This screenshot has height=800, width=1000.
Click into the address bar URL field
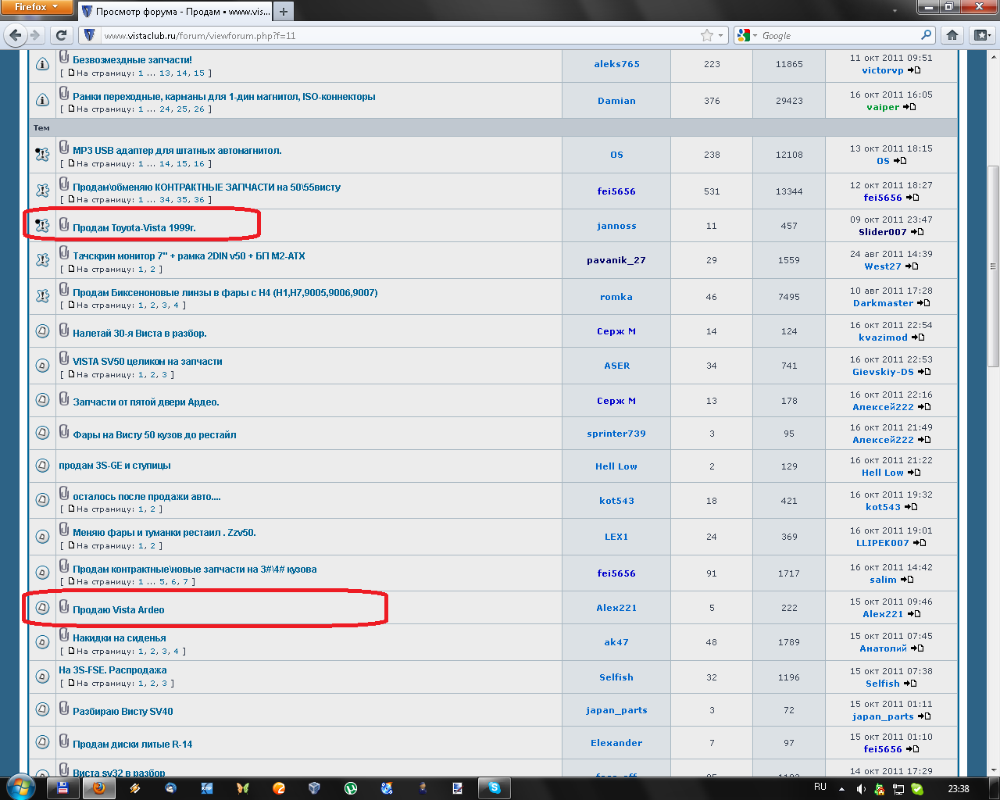[391, 35]
